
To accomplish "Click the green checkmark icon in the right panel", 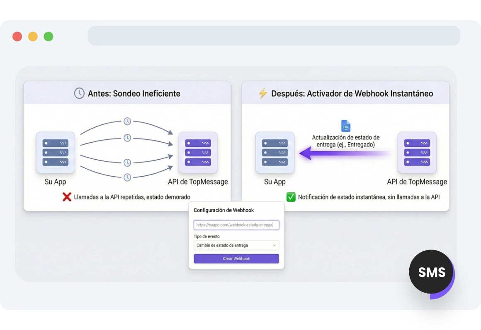I will click(x=291, y=197).
